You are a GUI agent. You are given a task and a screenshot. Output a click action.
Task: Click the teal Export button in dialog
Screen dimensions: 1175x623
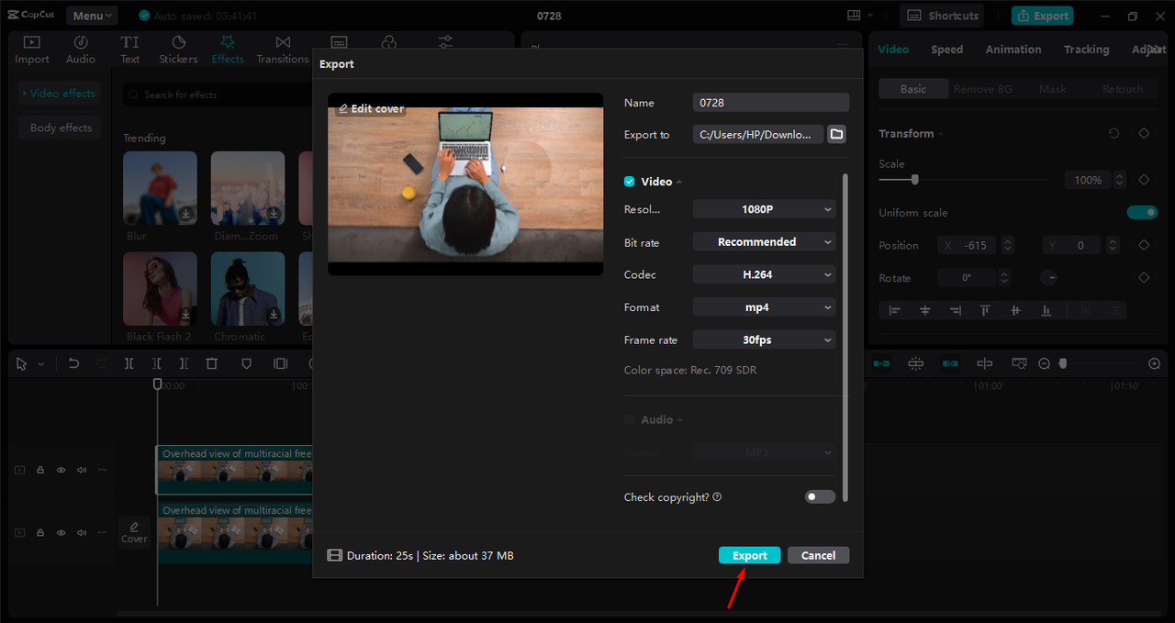(x=750, y=555)
